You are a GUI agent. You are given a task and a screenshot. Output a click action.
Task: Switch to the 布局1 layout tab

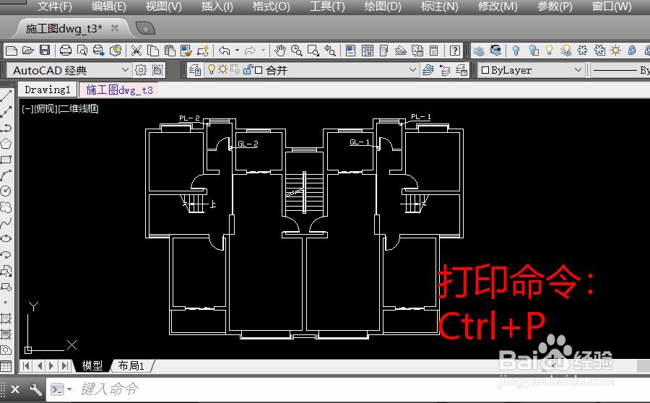tap(131, 365)
